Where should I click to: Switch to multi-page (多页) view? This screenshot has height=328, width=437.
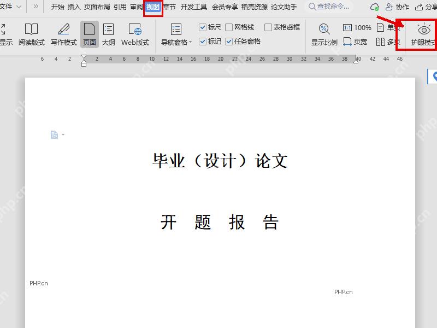(388, 42)
